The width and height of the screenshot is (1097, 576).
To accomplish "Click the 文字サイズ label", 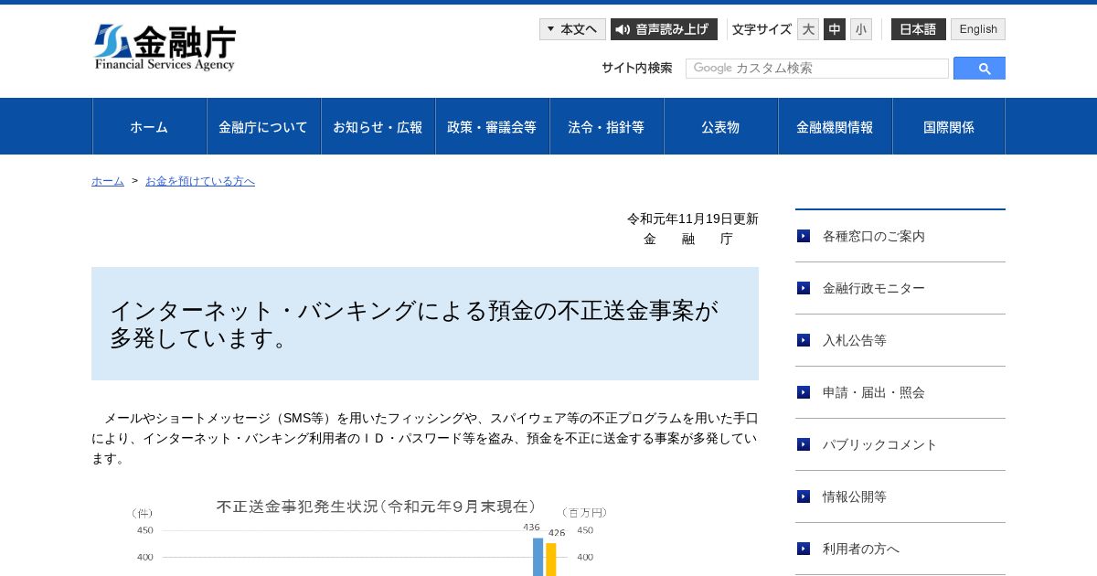I will pos(762,29).
